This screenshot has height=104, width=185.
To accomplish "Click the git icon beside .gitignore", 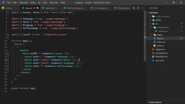I will tap(153, 49).
